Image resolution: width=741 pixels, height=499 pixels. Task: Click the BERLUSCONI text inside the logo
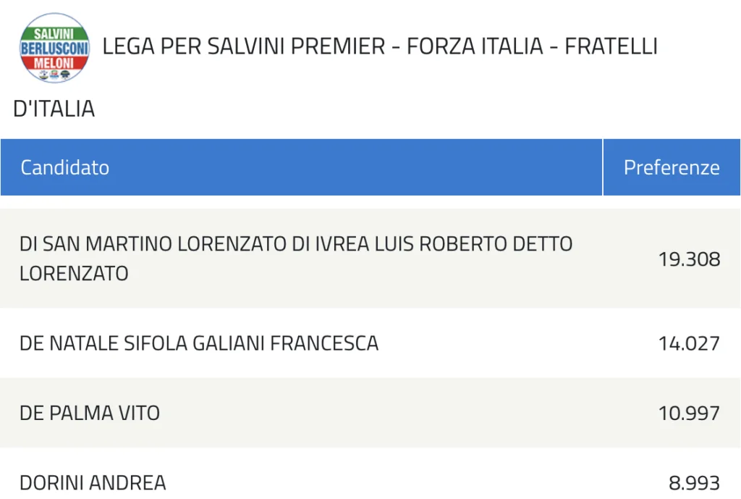[x=55, y=48]
